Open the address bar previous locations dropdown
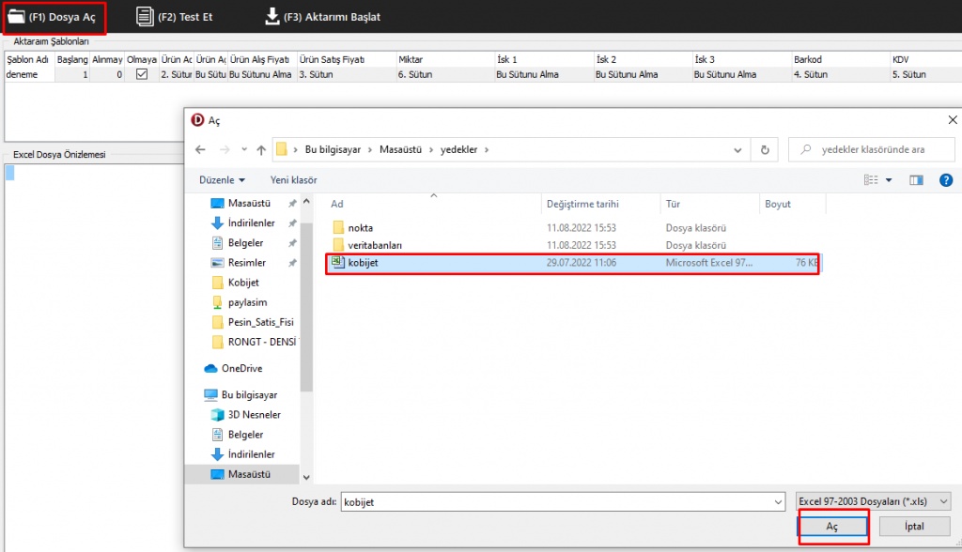The height and width of the screenshot is (552, 962). [x=737, y=149]
